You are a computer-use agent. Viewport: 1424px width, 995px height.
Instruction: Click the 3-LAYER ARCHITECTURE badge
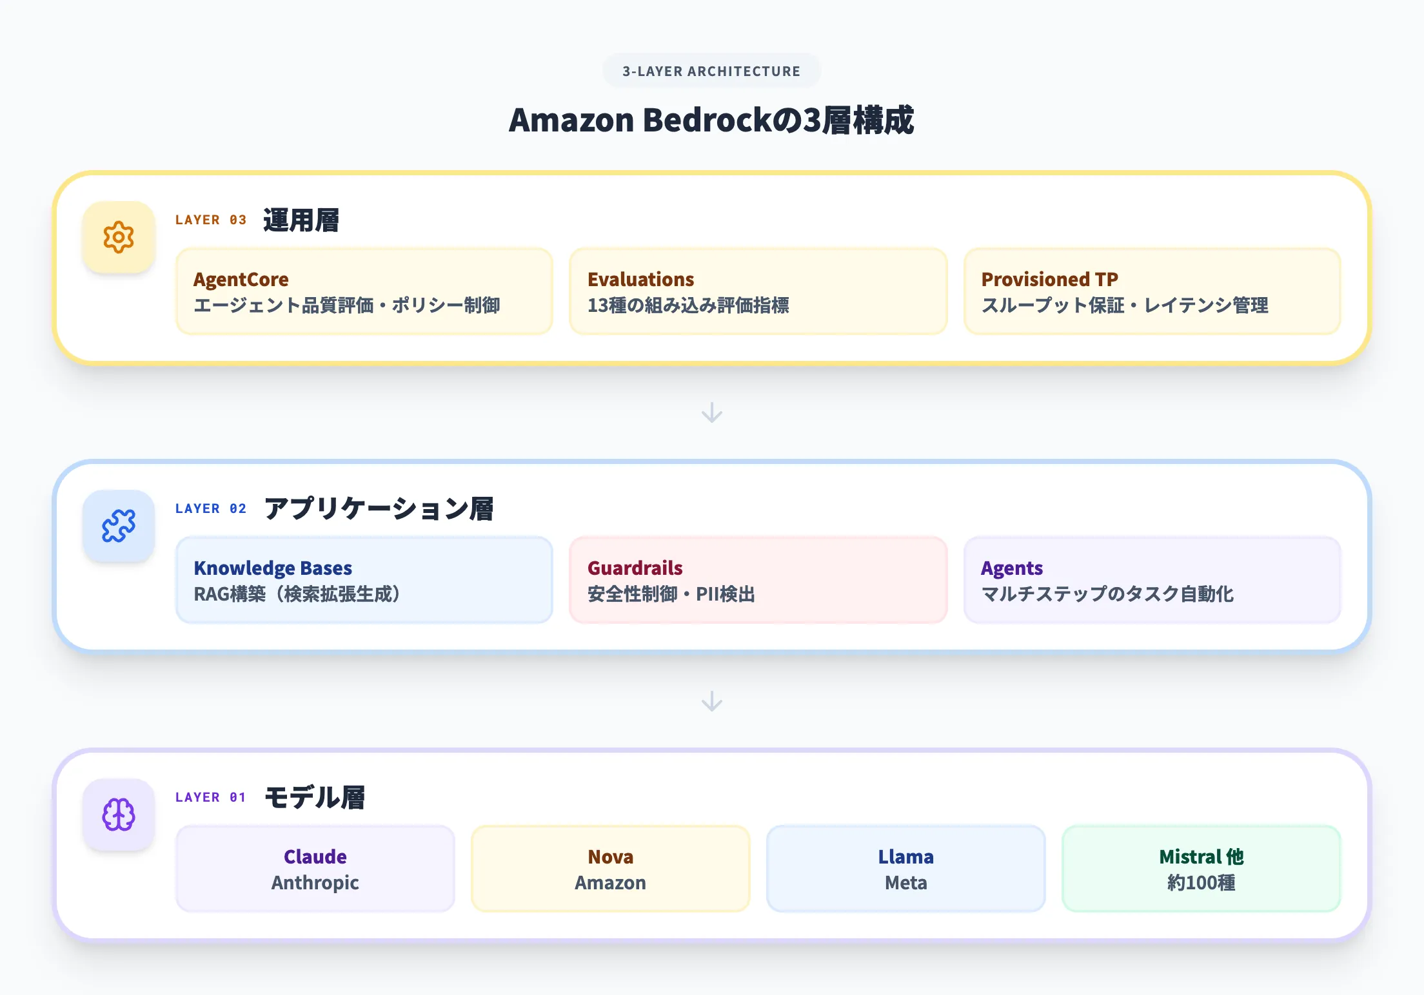coord(711,71)
